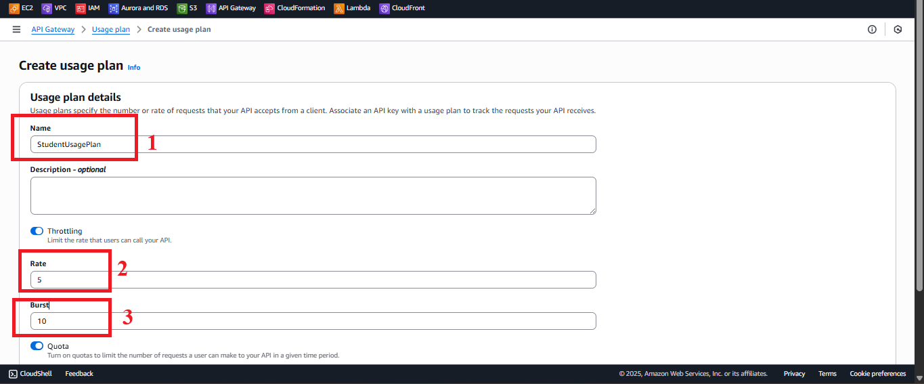Open Aurora and RDS service shortcut
This screenshot has width=924, height=384.
[x=139, y=9]
